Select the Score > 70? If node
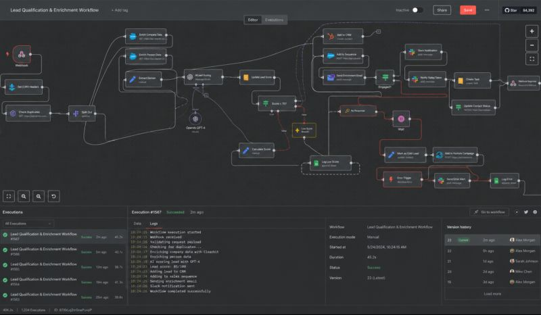Viewport: 541px width, 315px height. [277, 103]
